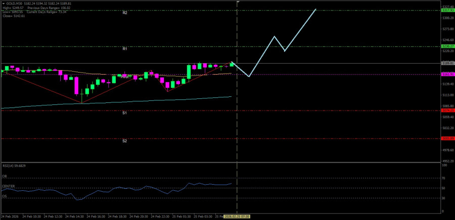Click the highlighted 2026.02.25 07:30 time label
Screen dimensions: 455x220
pyautogui.click(x=238, y=216)
